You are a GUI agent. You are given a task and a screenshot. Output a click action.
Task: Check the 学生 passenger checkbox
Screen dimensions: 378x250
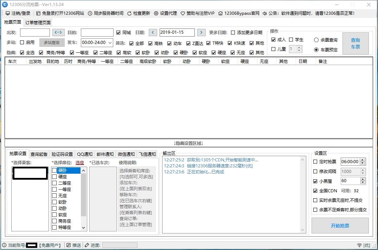pos(291,39)
